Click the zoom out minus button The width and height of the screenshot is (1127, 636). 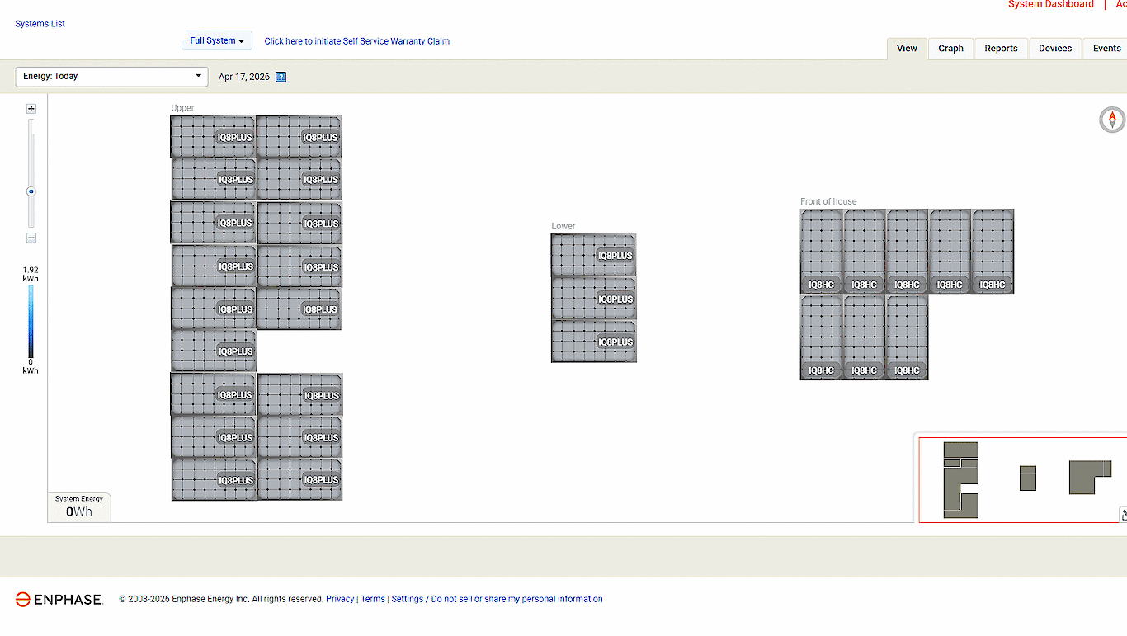pos(31,238)
